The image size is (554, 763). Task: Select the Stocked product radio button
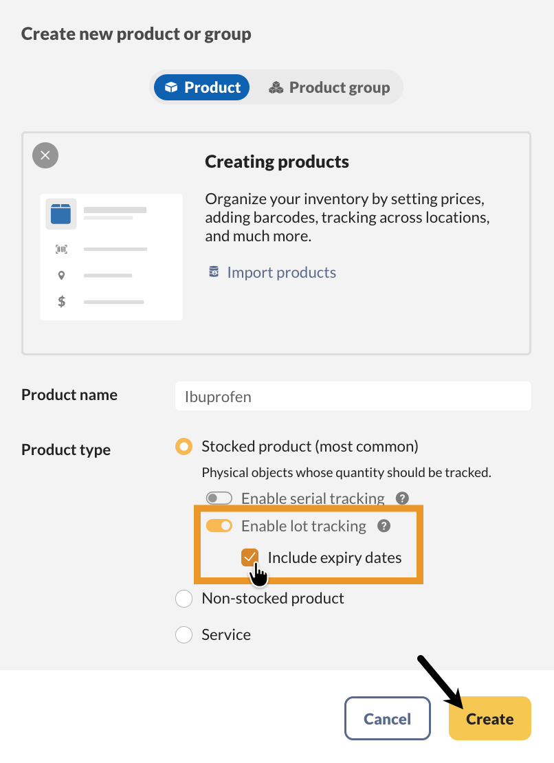(184, 446)
